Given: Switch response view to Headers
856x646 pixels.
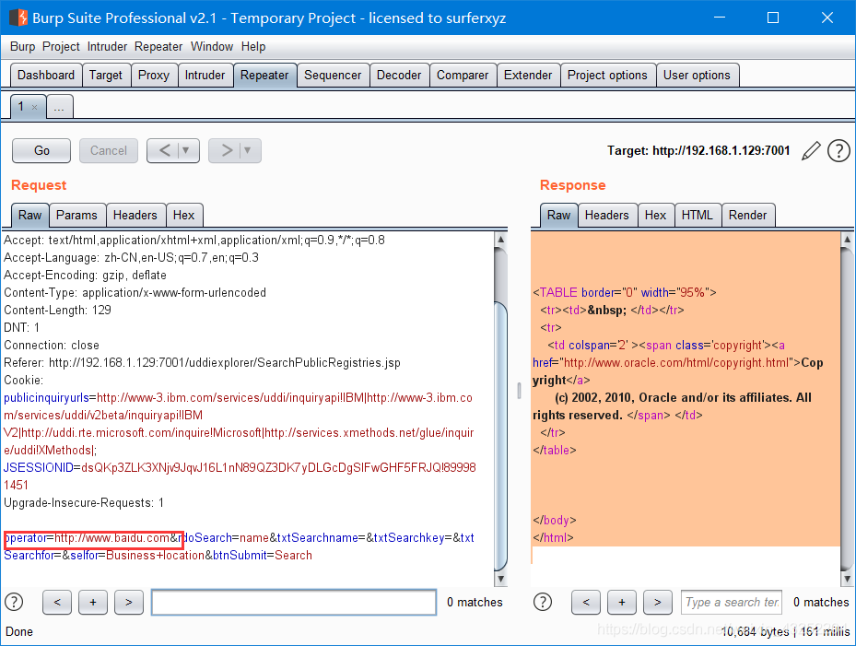Looking at the screenshot, I should [607, 215].
